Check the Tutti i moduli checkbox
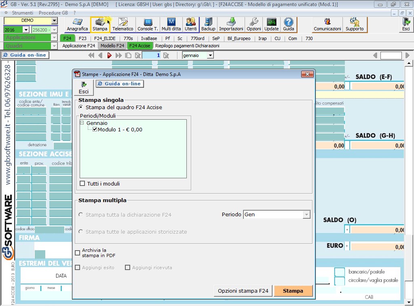414x306 pixels. (x=82, y=183)
